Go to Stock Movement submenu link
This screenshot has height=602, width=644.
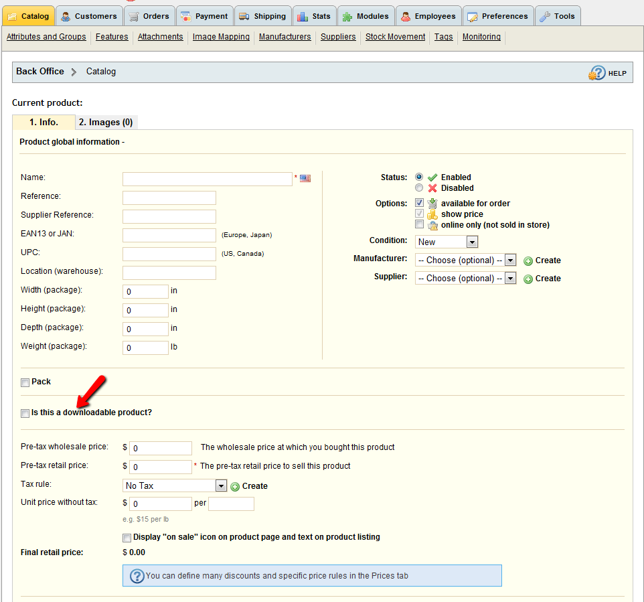pyautogui.click(x=395, y=37)
